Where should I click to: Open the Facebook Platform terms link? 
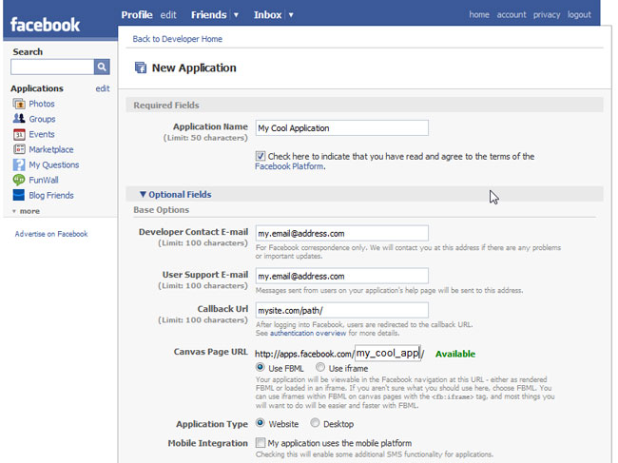(290, 166)
